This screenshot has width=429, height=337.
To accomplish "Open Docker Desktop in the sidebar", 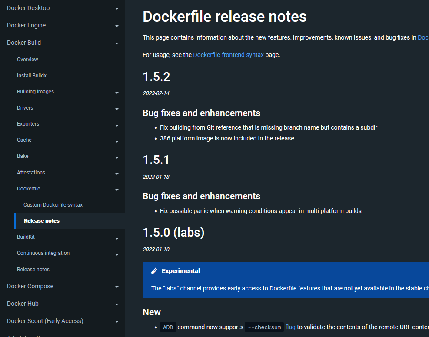I will pyautogui.click(x=28, y=8).
